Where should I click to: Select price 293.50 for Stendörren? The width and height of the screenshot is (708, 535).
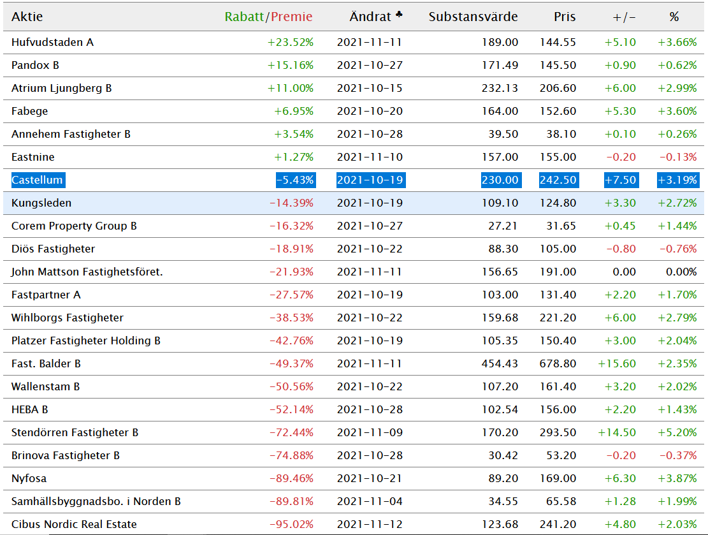558,432
